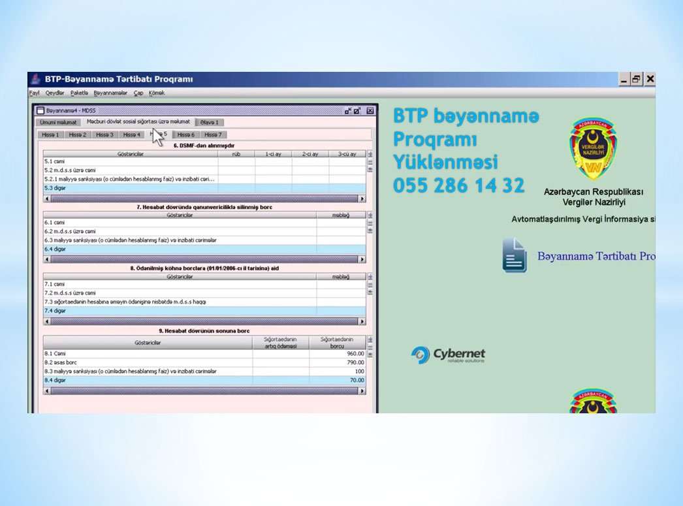This screenshot has width=683, height=506.
Task: Click the Bəyannamə Tərtibatı document icon
Action: click(x=515, y=255)
